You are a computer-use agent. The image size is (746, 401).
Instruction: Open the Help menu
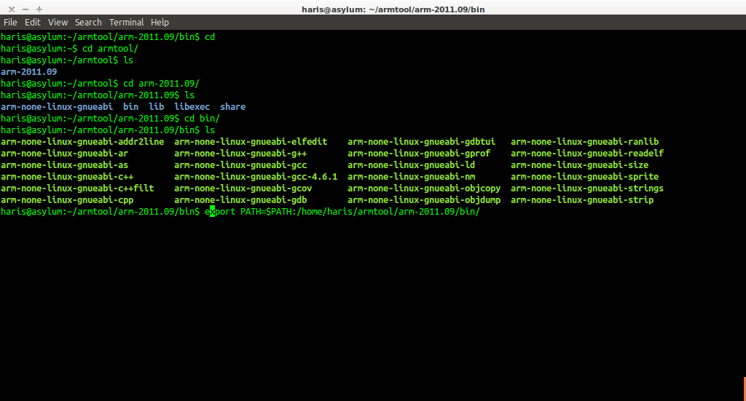coord(160,23)
